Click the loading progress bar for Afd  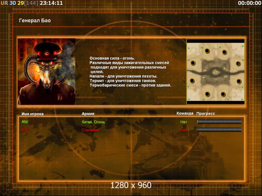coord(219,122)
